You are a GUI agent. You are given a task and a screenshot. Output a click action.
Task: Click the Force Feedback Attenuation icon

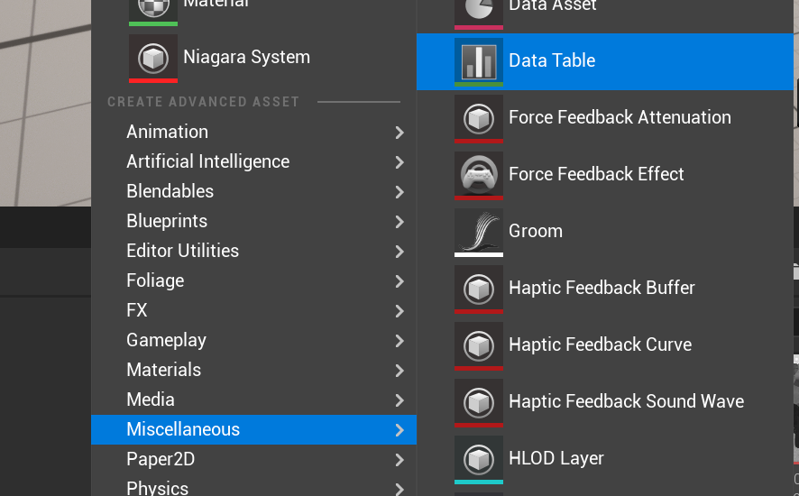coord(478,118)
